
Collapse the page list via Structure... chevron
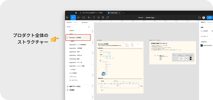89,22
